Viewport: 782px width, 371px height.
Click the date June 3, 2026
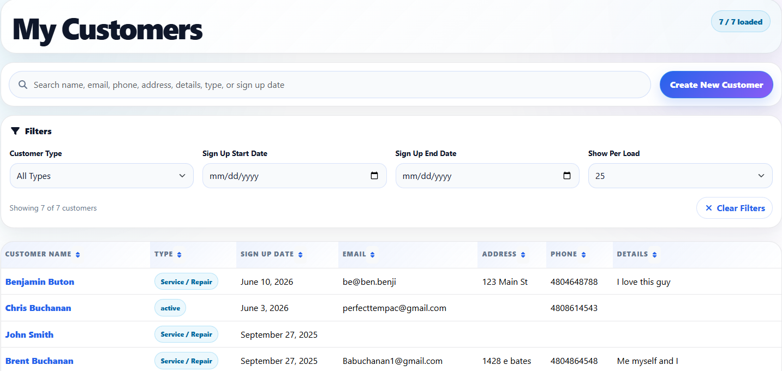tap(265, 308)
